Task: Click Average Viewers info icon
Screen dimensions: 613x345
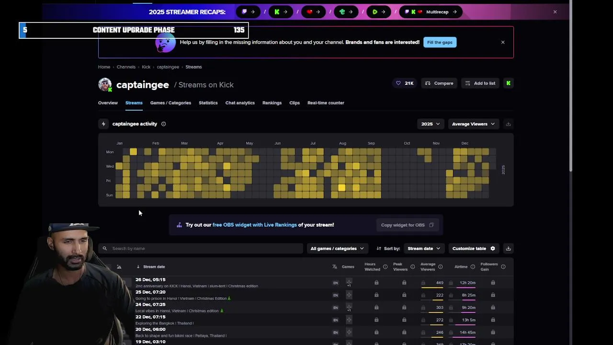Action: coord(440,267)
